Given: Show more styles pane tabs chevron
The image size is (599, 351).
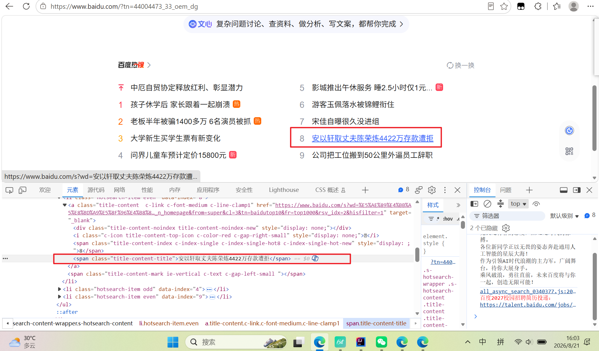Looking at the screenshot, I should point(458,205).
